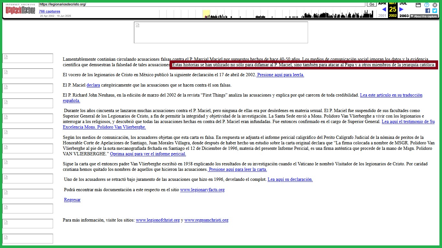Open the Wayback help question-mark icon
The height and width of the screenshot is (248, 442).
point(427,5)
